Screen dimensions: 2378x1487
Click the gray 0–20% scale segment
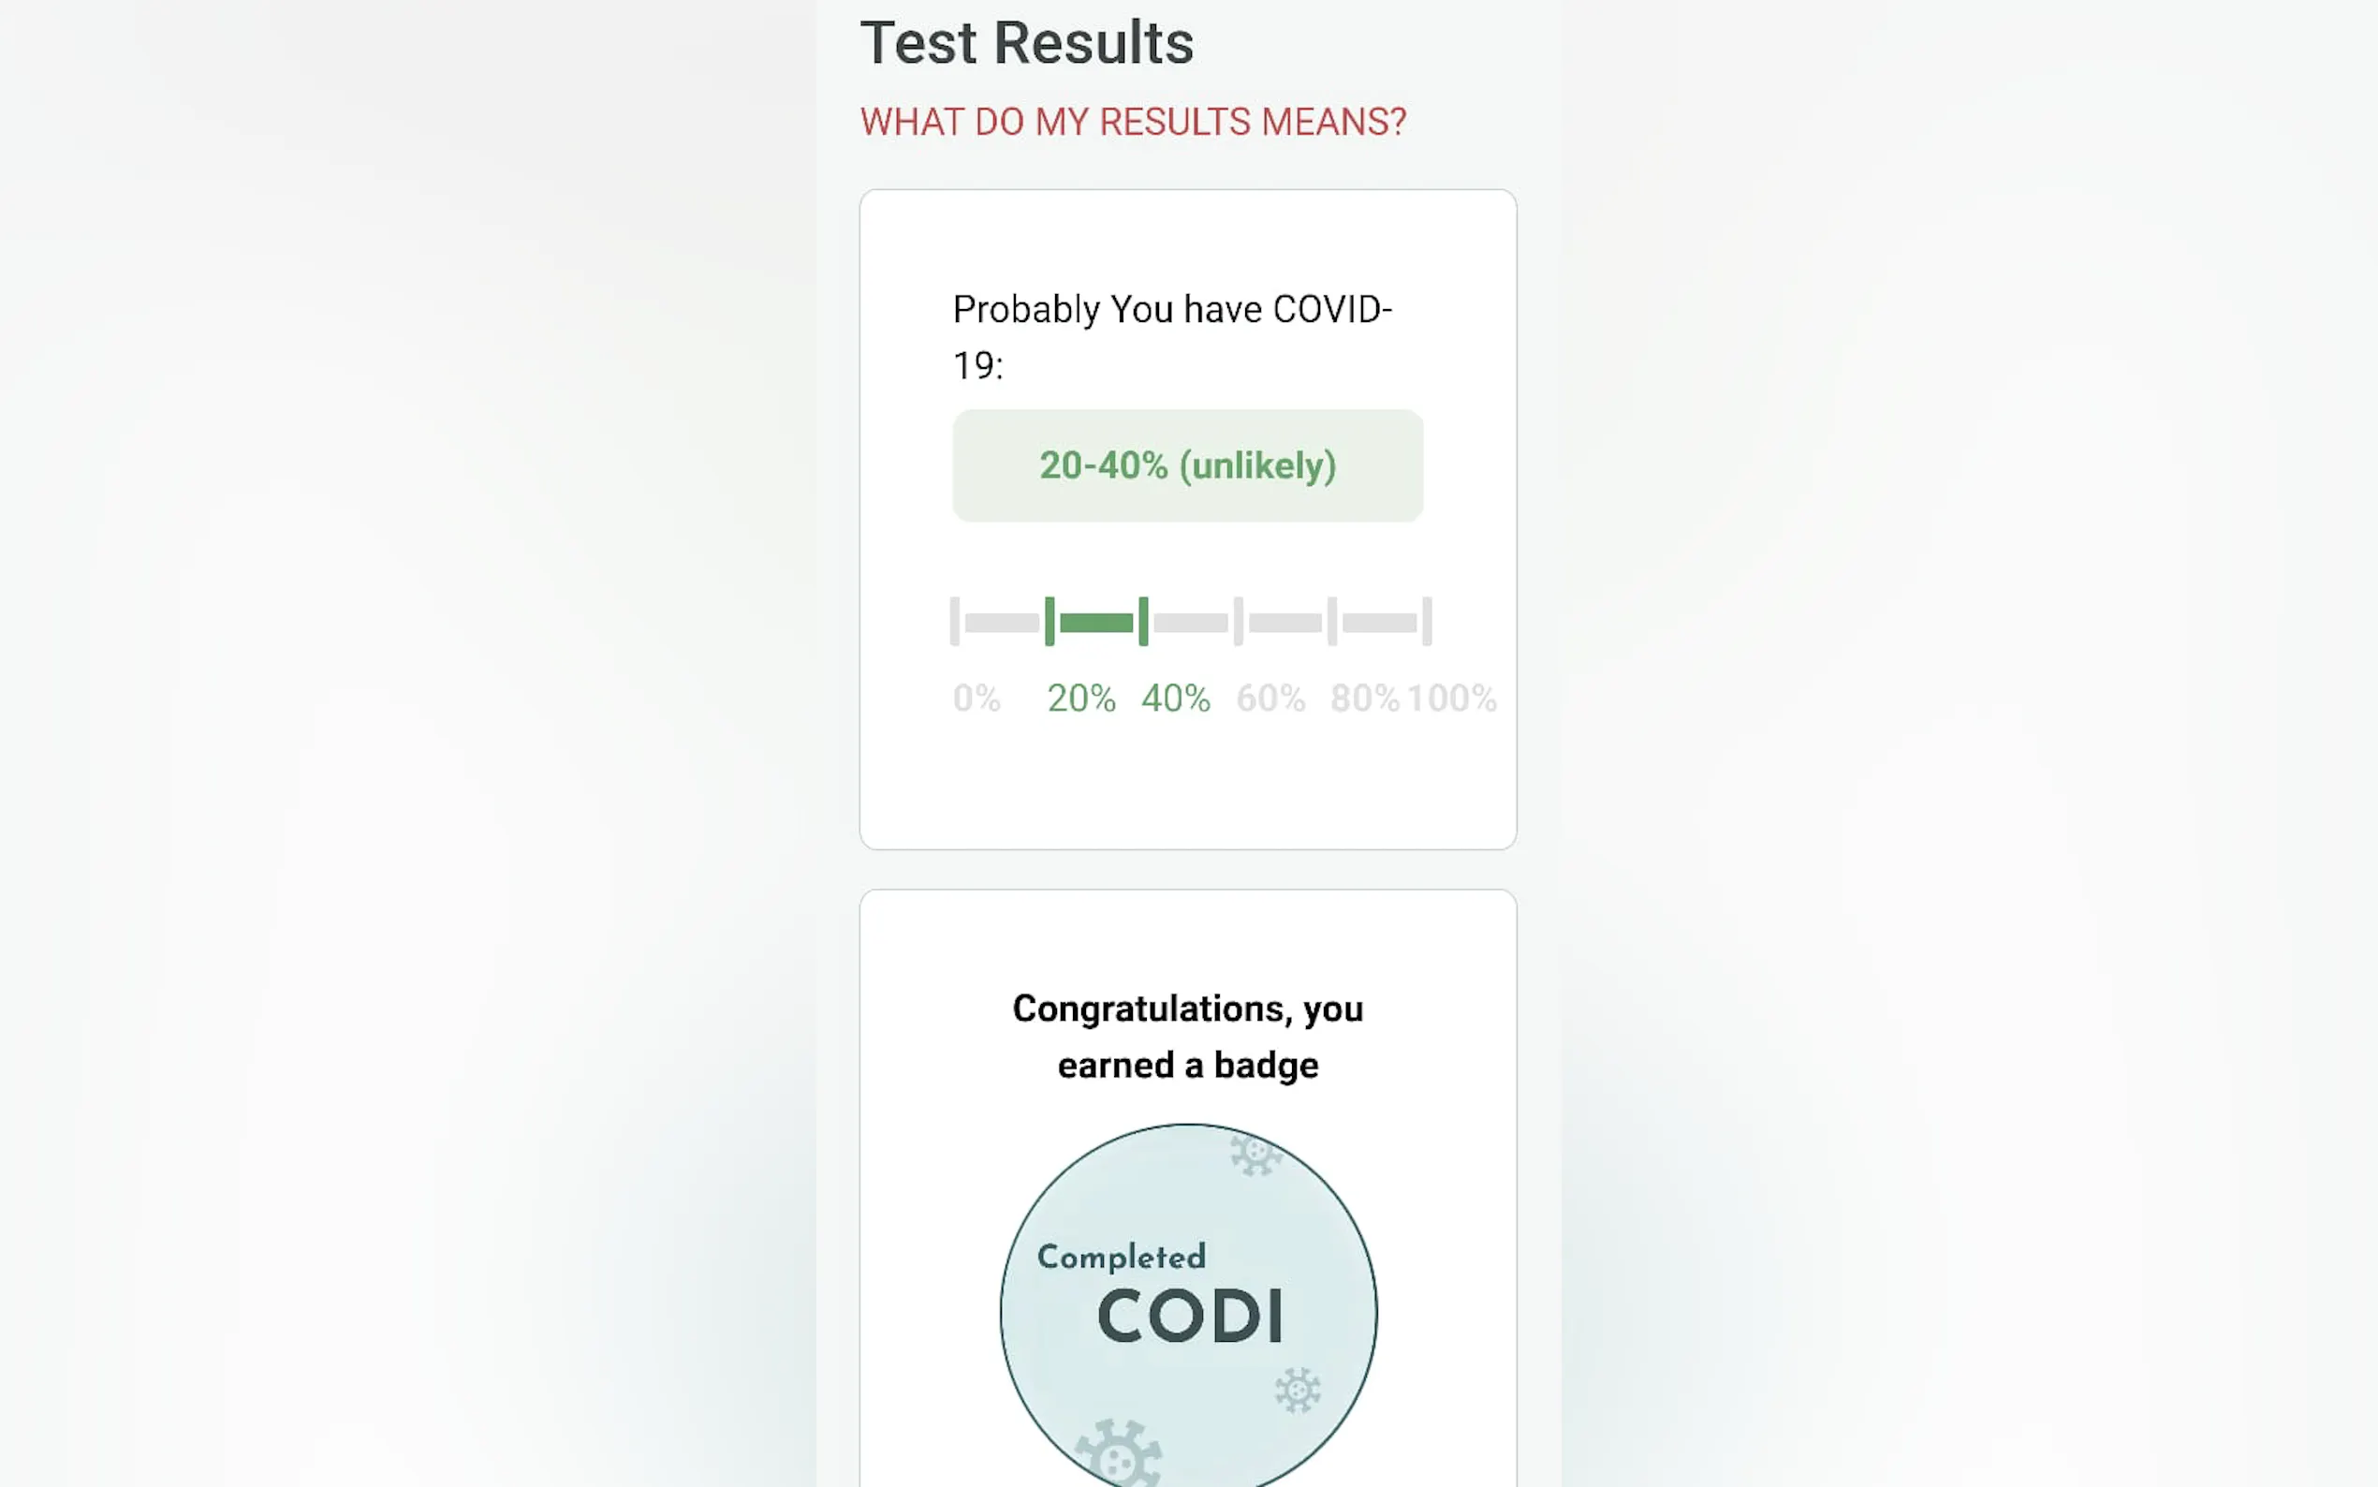(1002, 623)
